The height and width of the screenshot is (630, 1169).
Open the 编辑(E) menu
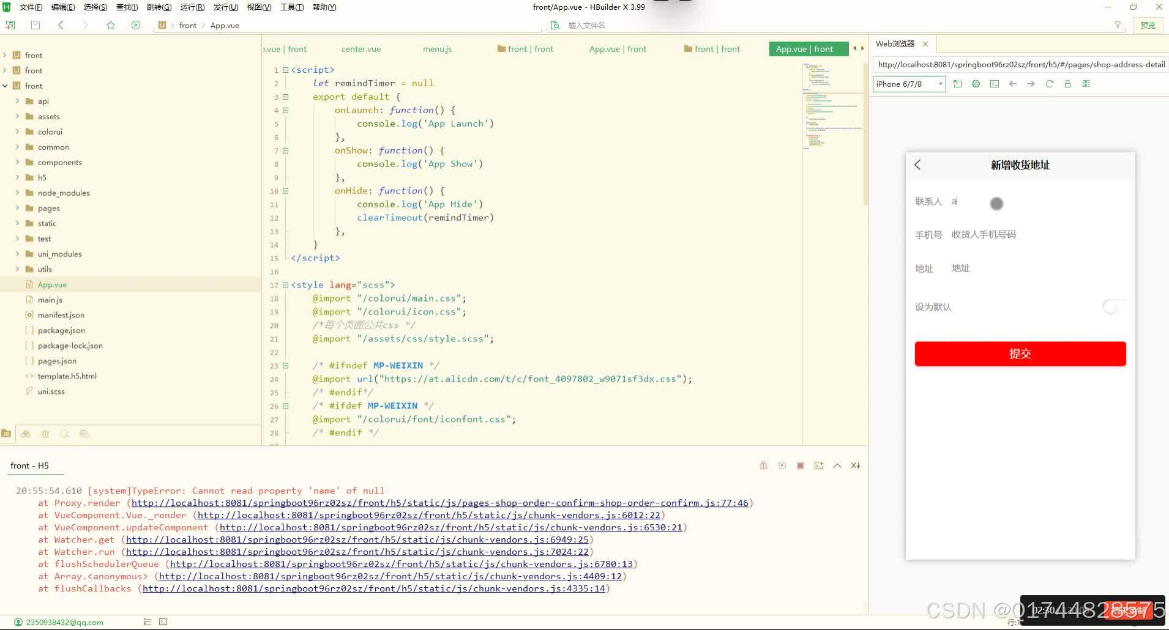63,7
